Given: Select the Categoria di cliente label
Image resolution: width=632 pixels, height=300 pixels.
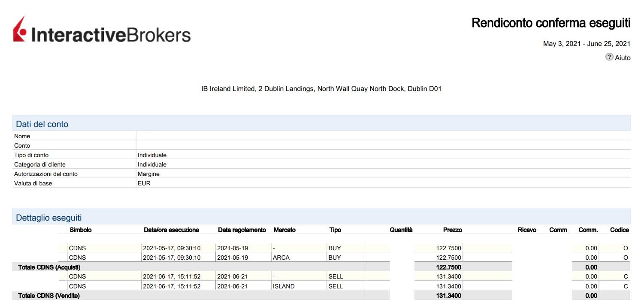Looking at the screenshot, I should (x=40, y=164).
